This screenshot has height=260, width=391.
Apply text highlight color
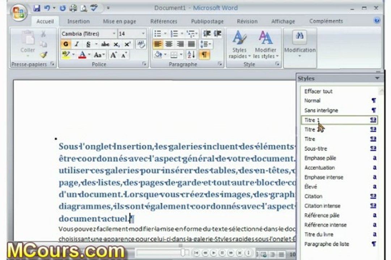click(65, 55)
